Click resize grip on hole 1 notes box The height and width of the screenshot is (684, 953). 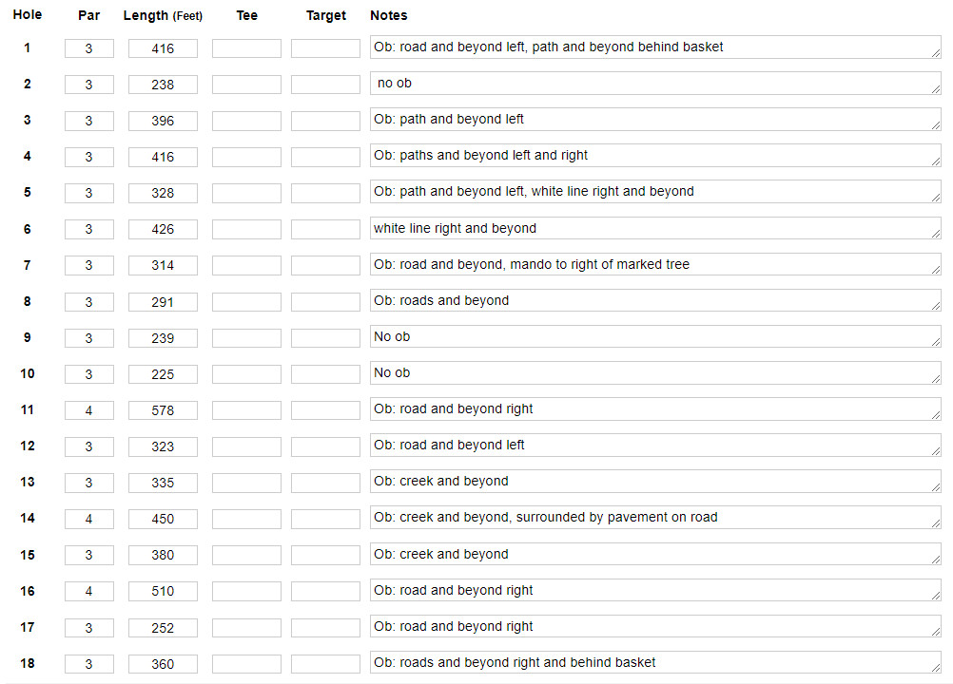(936, 55)
